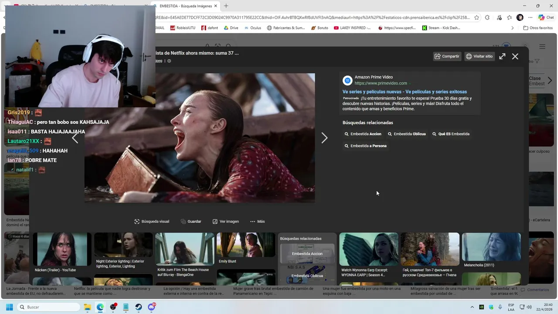Image resolution: width=558 pixels, height=314 pixels.
Task: Open the favorites list icon in toolbar
Action: [509, 17]
